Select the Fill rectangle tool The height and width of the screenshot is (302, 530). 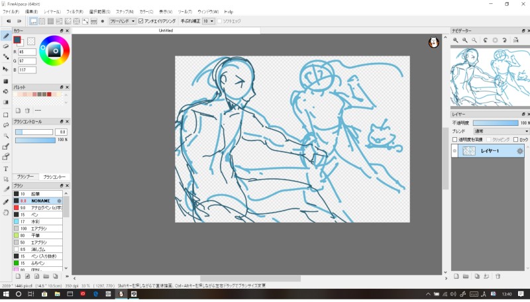tap(6, 81)
